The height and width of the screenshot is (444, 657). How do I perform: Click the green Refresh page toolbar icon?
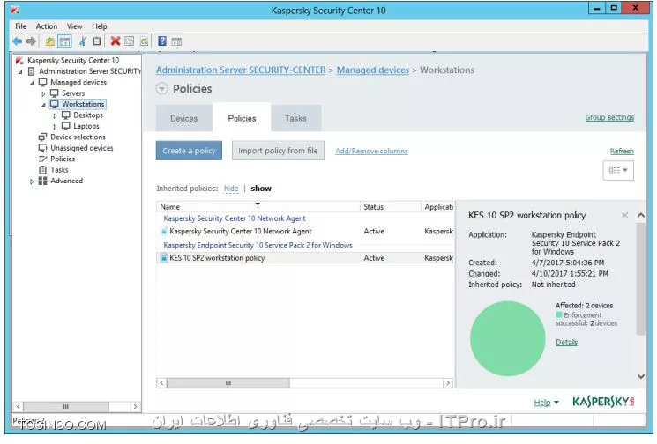point(144,41)
